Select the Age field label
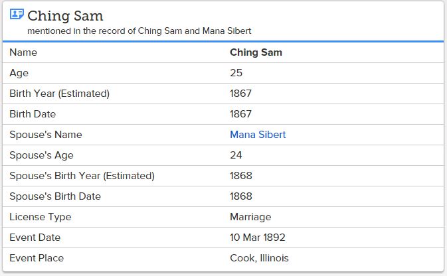Screen dimensions: 447x276 (x=19, y=73)
